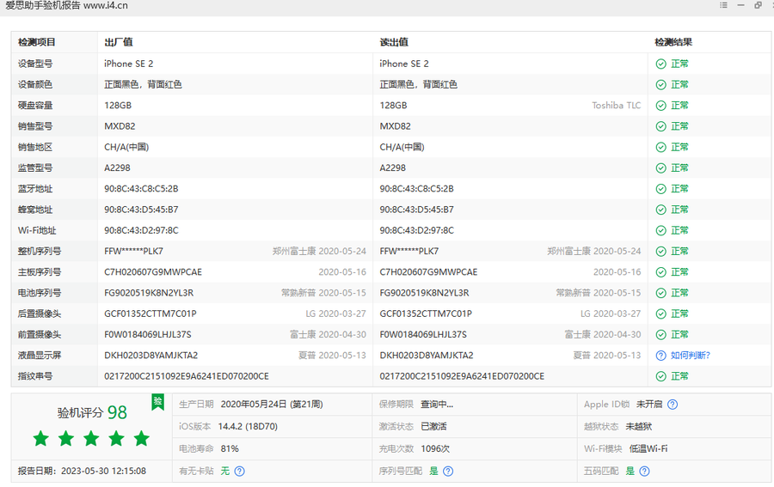Click the 如何判断? link in 液晶显示屏 row
The width and height of the screenshot is (774, 487).
coord(690,356)
